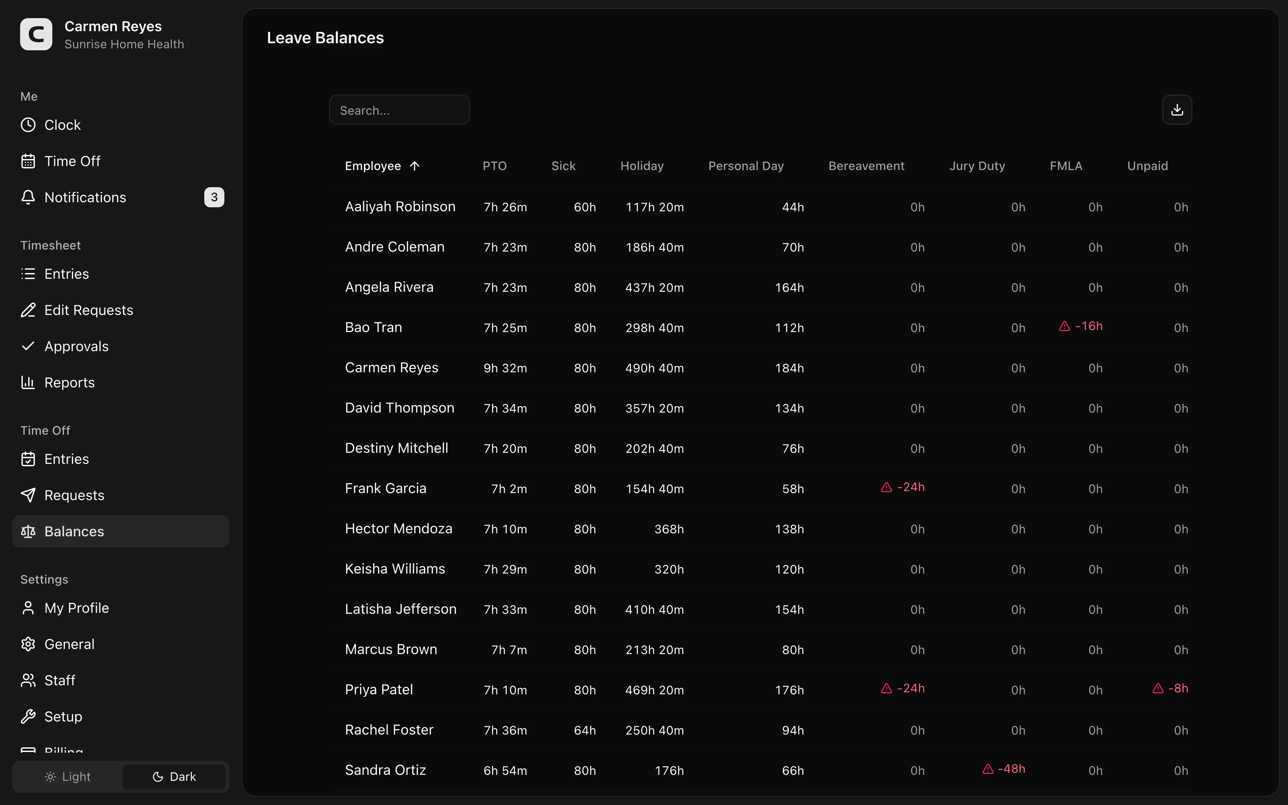This screenshot has height=805, width=1288.
Task: Sort by the PTO column header
Action: 494,166
